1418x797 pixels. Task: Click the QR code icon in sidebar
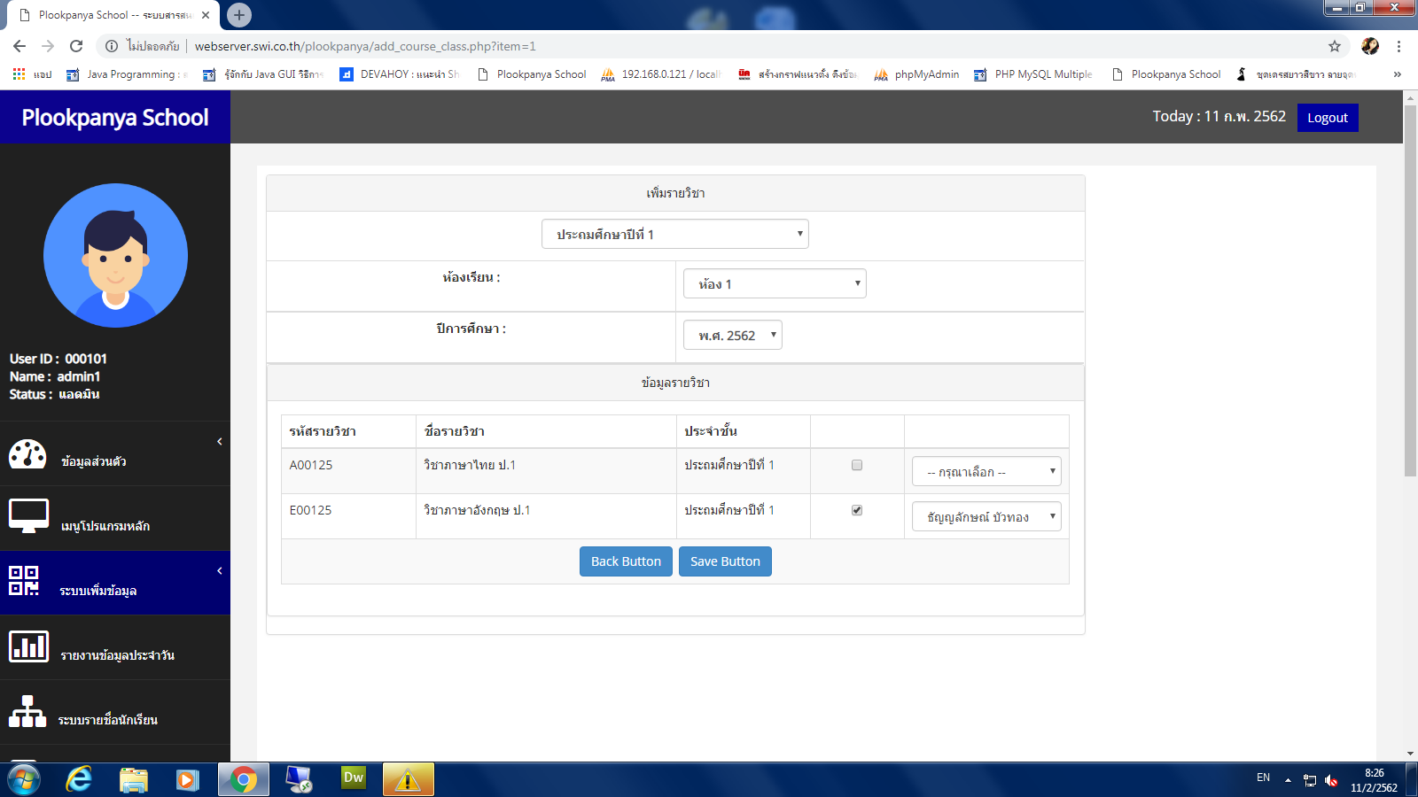(24, 581)
